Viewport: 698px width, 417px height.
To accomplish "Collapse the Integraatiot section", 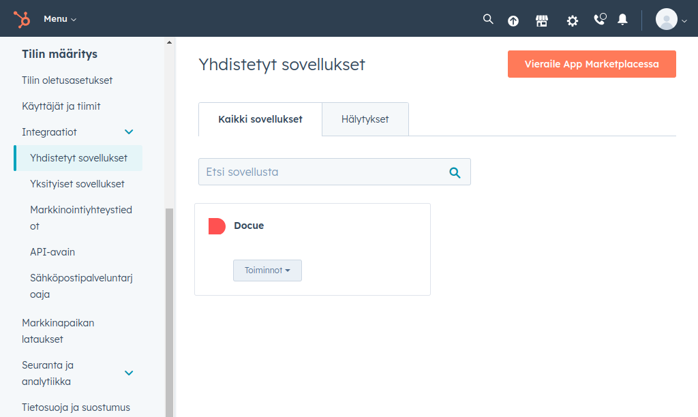I will click(x=49, y=132).
